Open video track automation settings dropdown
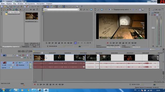 tap(25, 55)
